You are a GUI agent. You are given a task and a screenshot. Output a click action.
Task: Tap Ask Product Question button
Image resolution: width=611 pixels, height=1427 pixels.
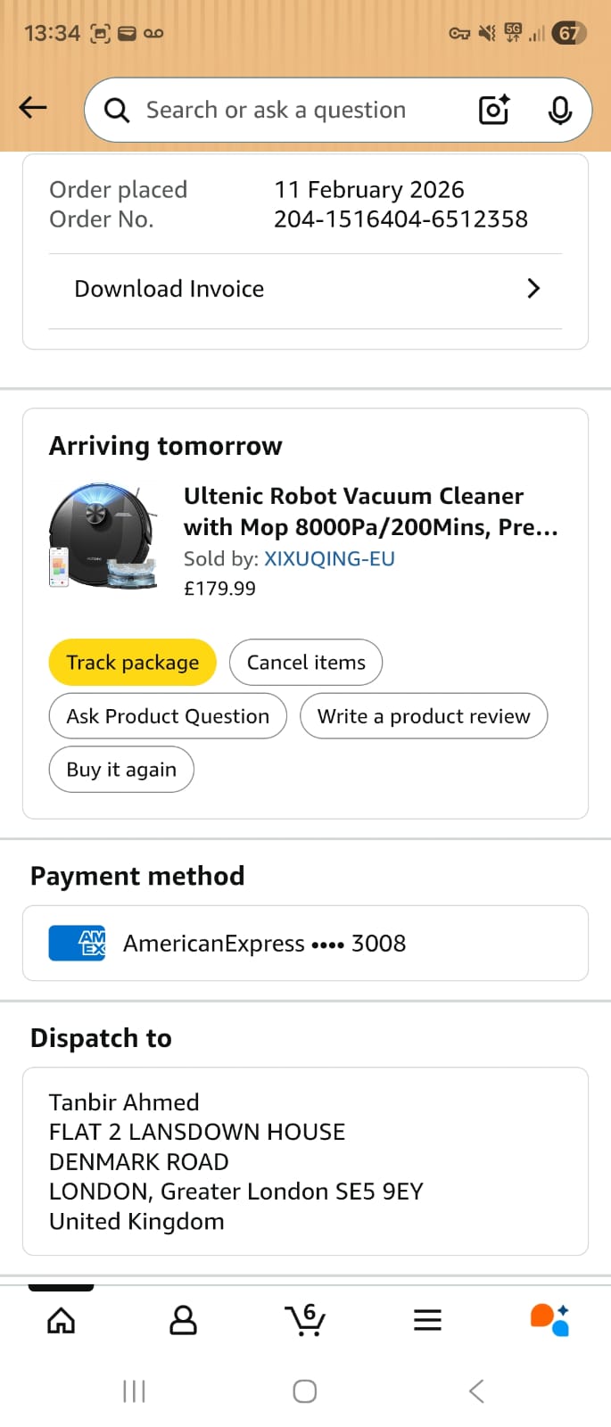pyautogui.click(x=168, y=716)
